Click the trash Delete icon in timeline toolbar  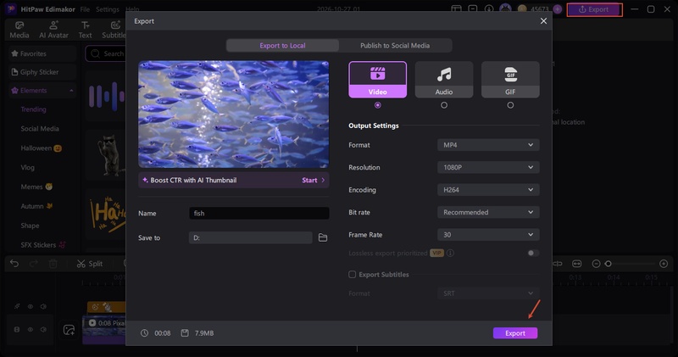pos(53,264)
